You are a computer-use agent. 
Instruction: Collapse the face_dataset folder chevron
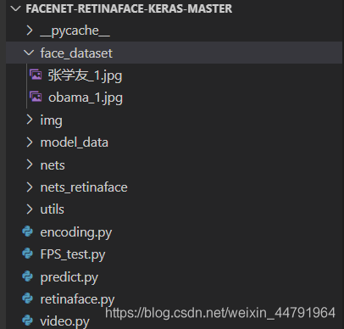tap(29, 53)
